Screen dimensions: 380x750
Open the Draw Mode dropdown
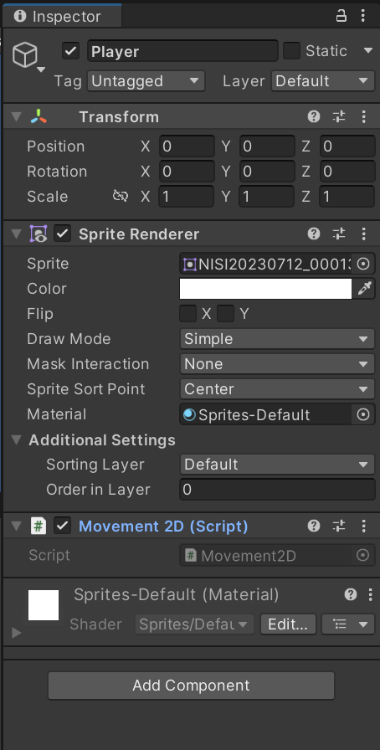[x=277, y=339]
